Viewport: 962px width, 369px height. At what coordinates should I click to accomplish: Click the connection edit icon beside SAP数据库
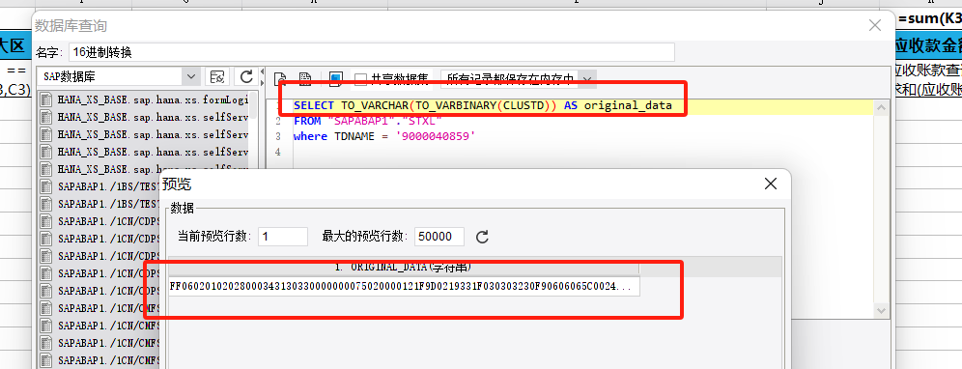[x=217, y=76]
